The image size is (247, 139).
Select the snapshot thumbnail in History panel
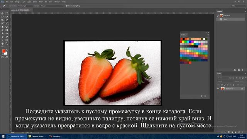pyautogui.click(x=222, y=15)
